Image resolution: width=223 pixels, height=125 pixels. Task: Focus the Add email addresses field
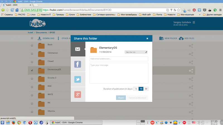119,59
